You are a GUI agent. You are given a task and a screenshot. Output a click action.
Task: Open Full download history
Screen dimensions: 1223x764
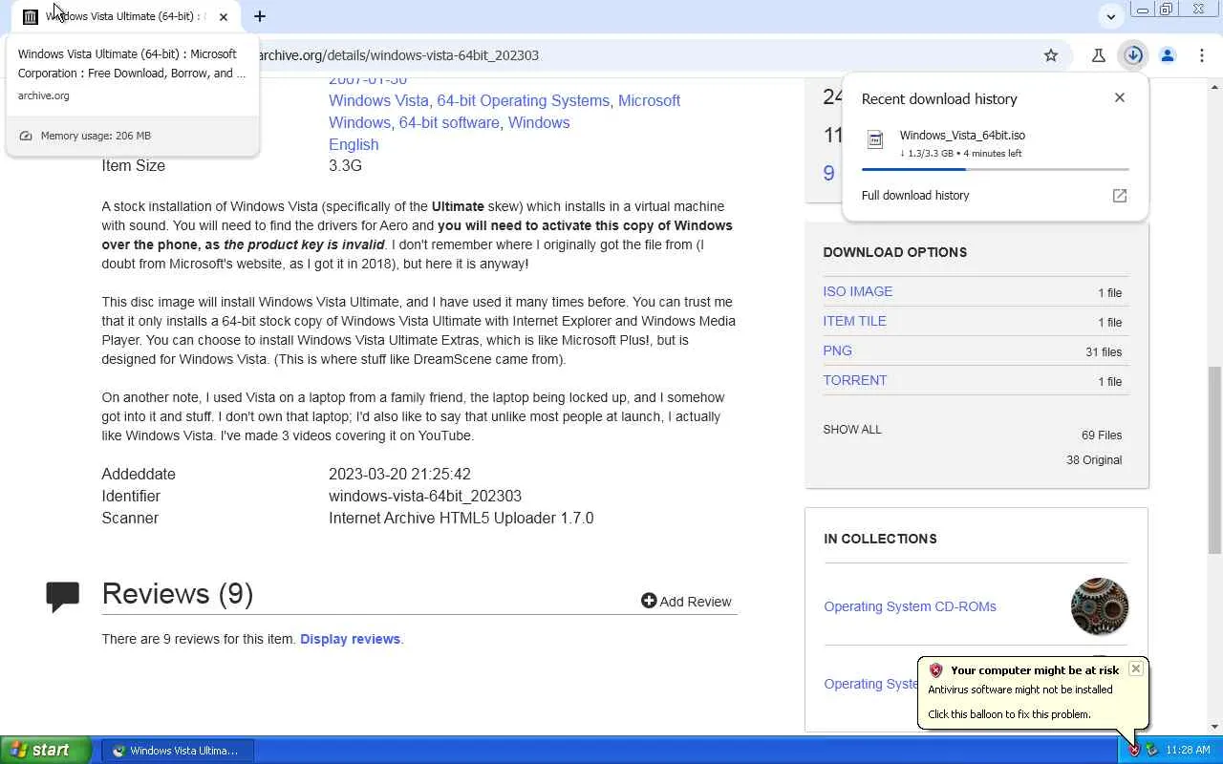(x=915, y=196)
